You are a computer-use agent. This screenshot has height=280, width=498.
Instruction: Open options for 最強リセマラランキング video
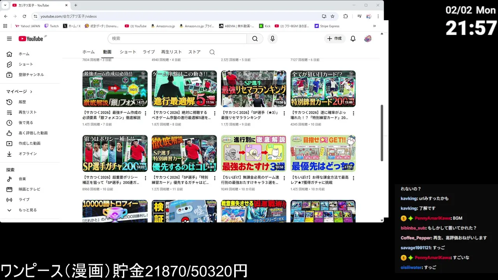coord(284,113)
